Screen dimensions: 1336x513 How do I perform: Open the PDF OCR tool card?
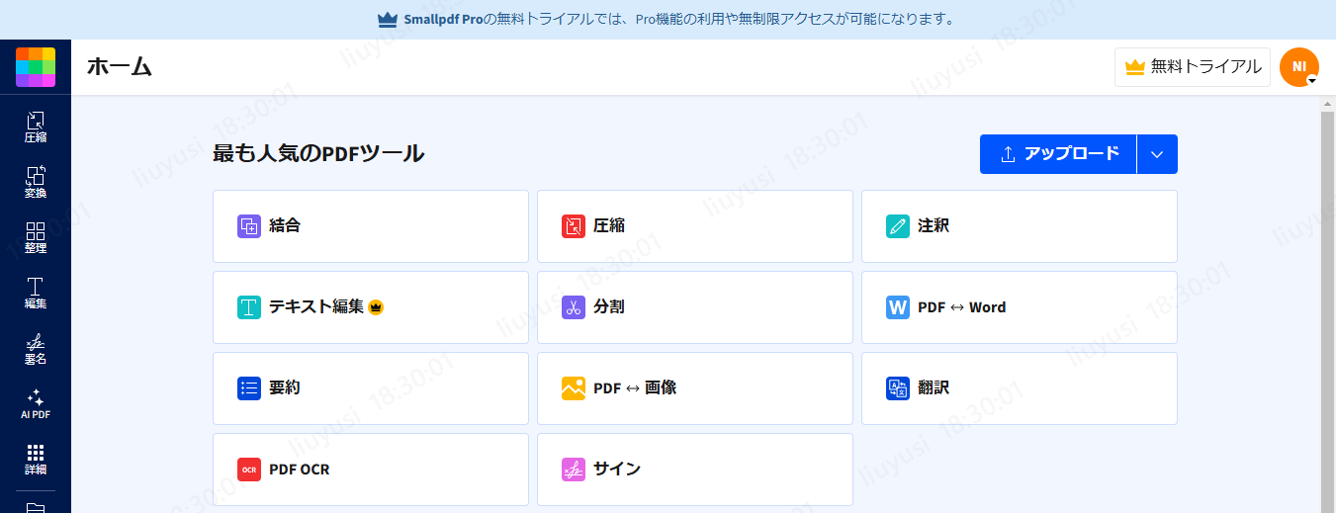coord(371,470)
